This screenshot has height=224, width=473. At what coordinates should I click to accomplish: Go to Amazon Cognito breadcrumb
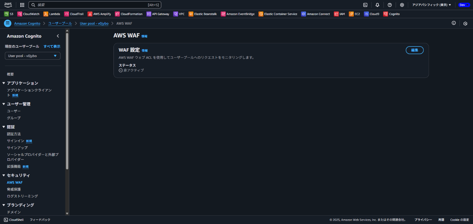pyautogui.click(x=27, y=24)
